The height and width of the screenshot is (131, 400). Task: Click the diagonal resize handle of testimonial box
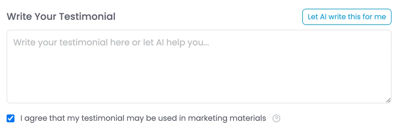(x=388, y=100)
